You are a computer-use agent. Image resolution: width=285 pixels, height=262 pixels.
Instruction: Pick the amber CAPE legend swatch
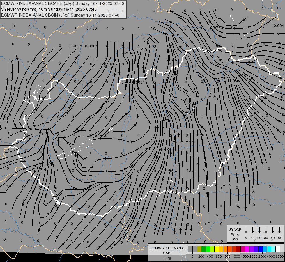tap(221, 249)
